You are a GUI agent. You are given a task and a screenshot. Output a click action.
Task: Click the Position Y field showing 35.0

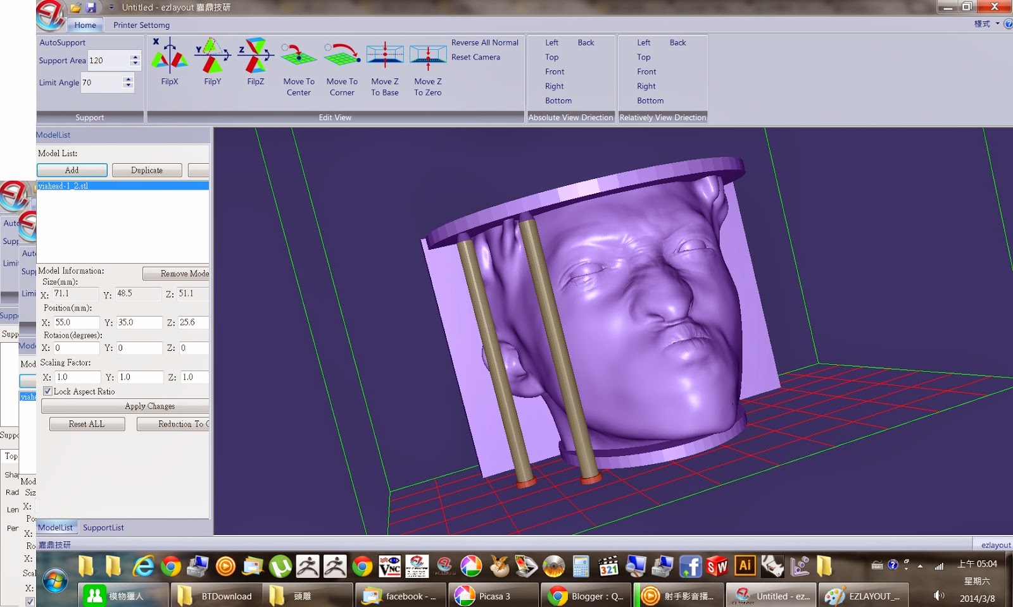139,322
